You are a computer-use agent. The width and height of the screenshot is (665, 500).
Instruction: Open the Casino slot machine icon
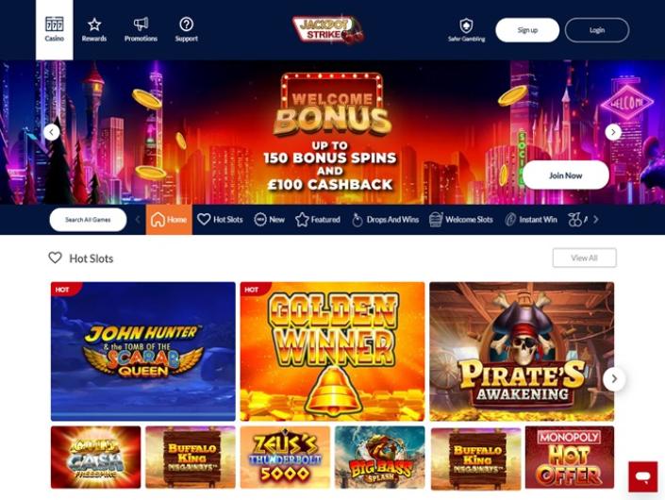(55, 25)
